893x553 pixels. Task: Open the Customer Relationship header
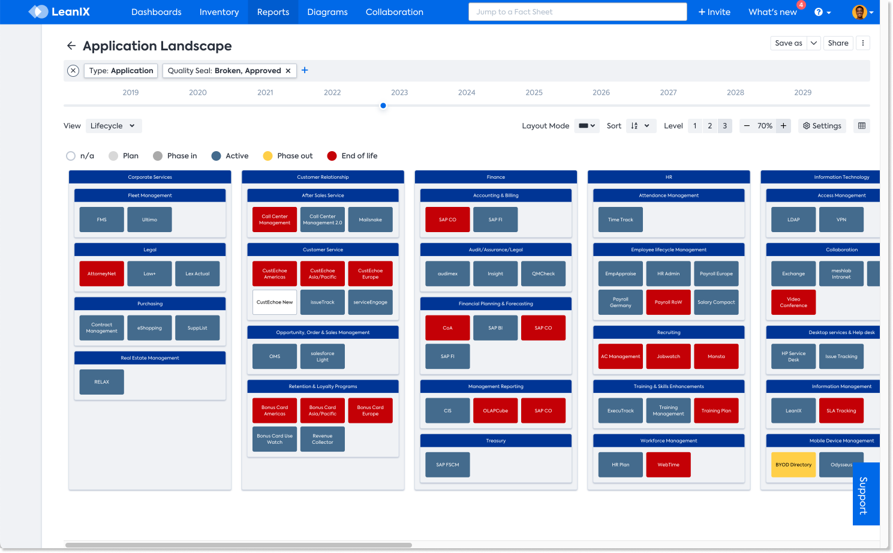tap(323, 177)
